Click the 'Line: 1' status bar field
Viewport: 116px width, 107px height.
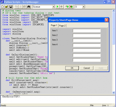pyautogui.click(x=107, y=105)
